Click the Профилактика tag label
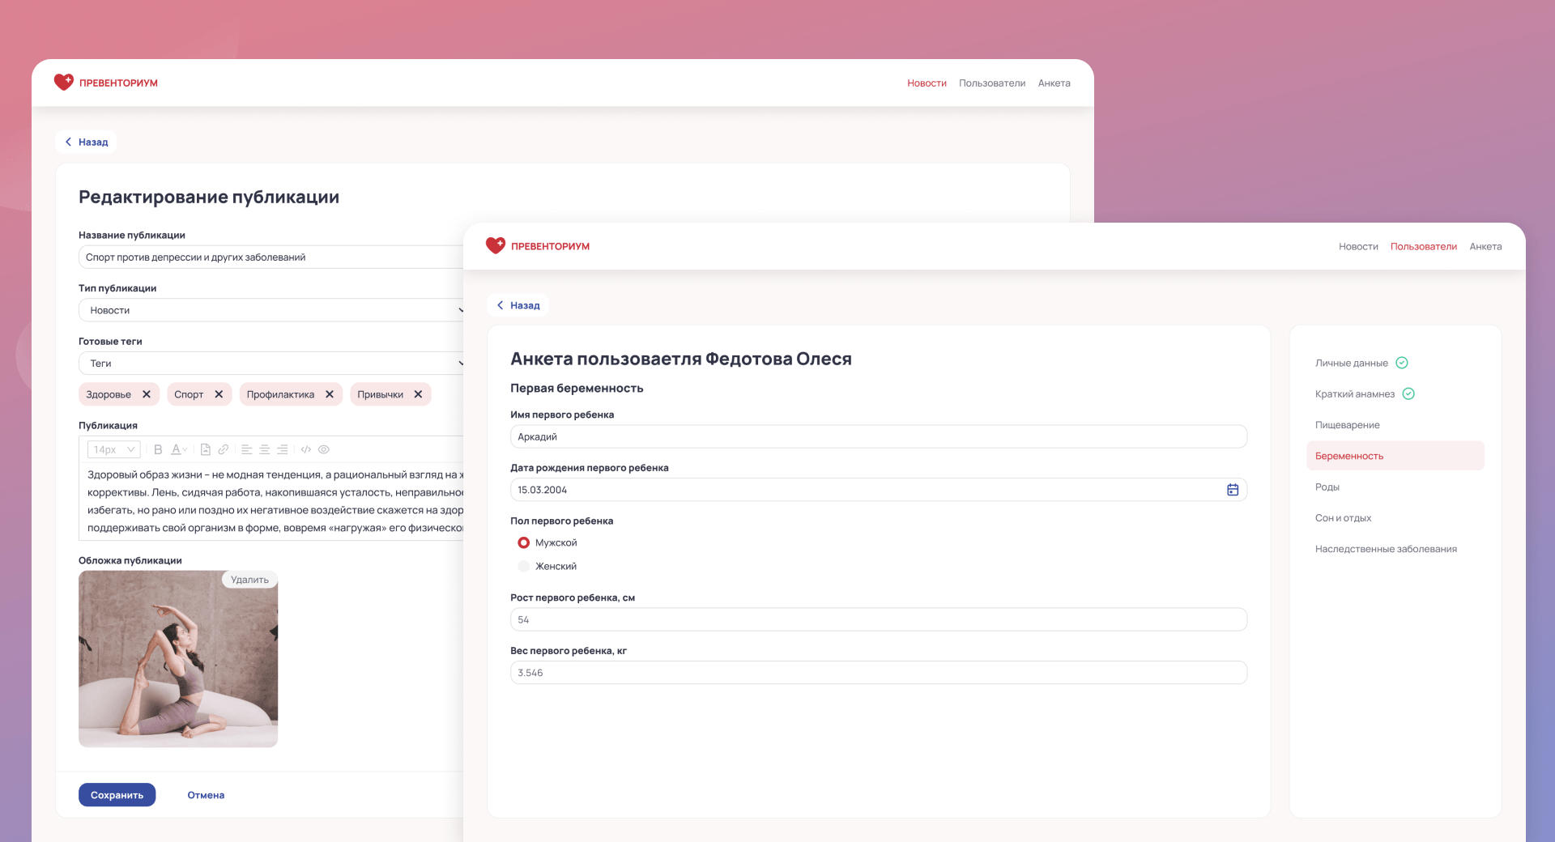This screenshot has width=1555, height=842. click(x=280, y=395)
